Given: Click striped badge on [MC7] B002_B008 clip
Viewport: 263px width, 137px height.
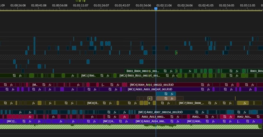Looking at the screenshot, I should [210, 103].
